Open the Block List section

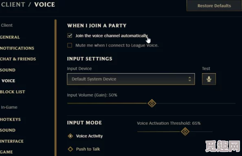[13, 92]
